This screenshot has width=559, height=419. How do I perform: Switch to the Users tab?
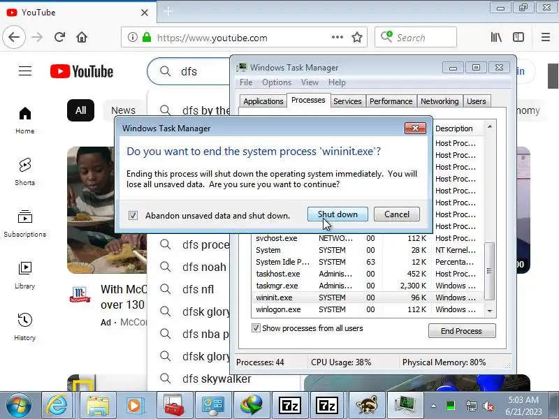pyautogui.click(x=477, y=101)
